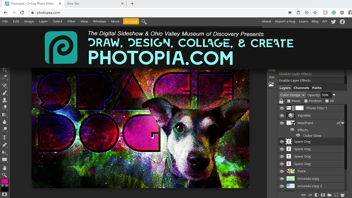The image size is (352, 198).
Task: Open the Opacity slider arrow
Action: click(x=334, y=95)
